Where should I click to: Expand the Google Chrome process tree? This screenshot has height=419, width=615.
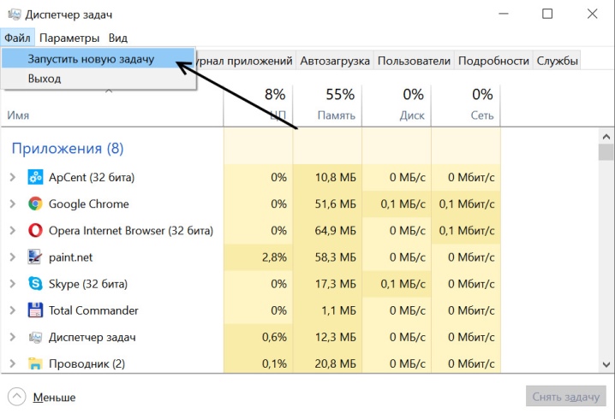point(13,204)
